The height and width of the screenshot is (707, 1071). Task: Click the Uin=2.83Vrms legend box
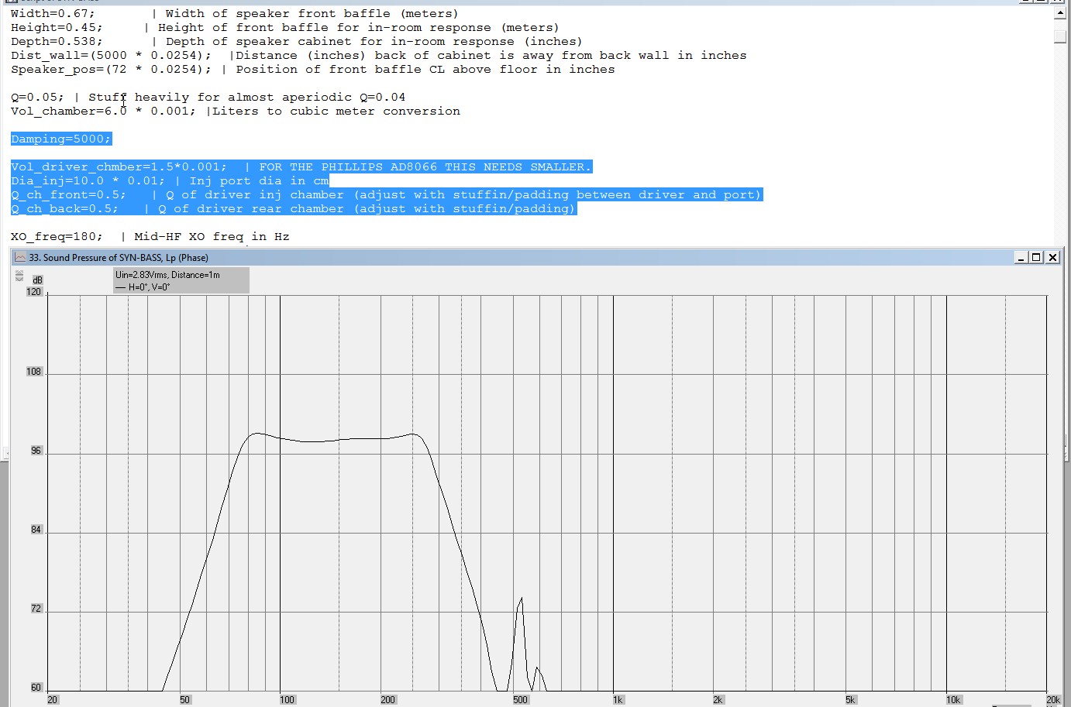coord(181,280)
